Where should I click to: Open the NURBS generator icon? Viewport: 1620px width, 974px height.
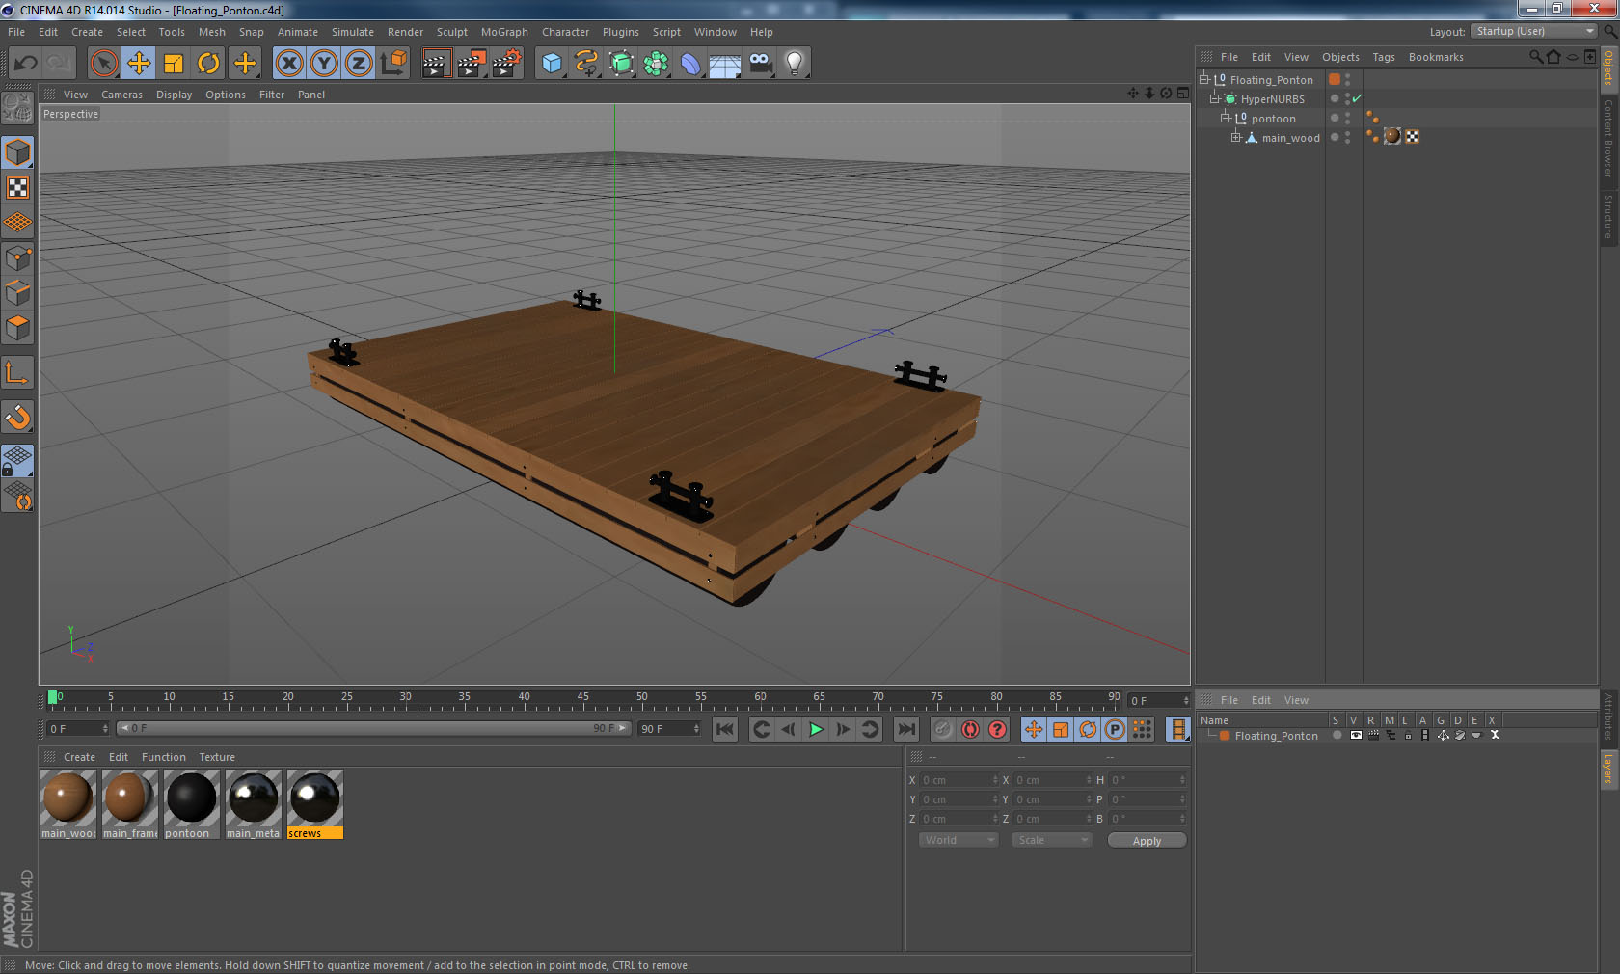tap(621, 64)
